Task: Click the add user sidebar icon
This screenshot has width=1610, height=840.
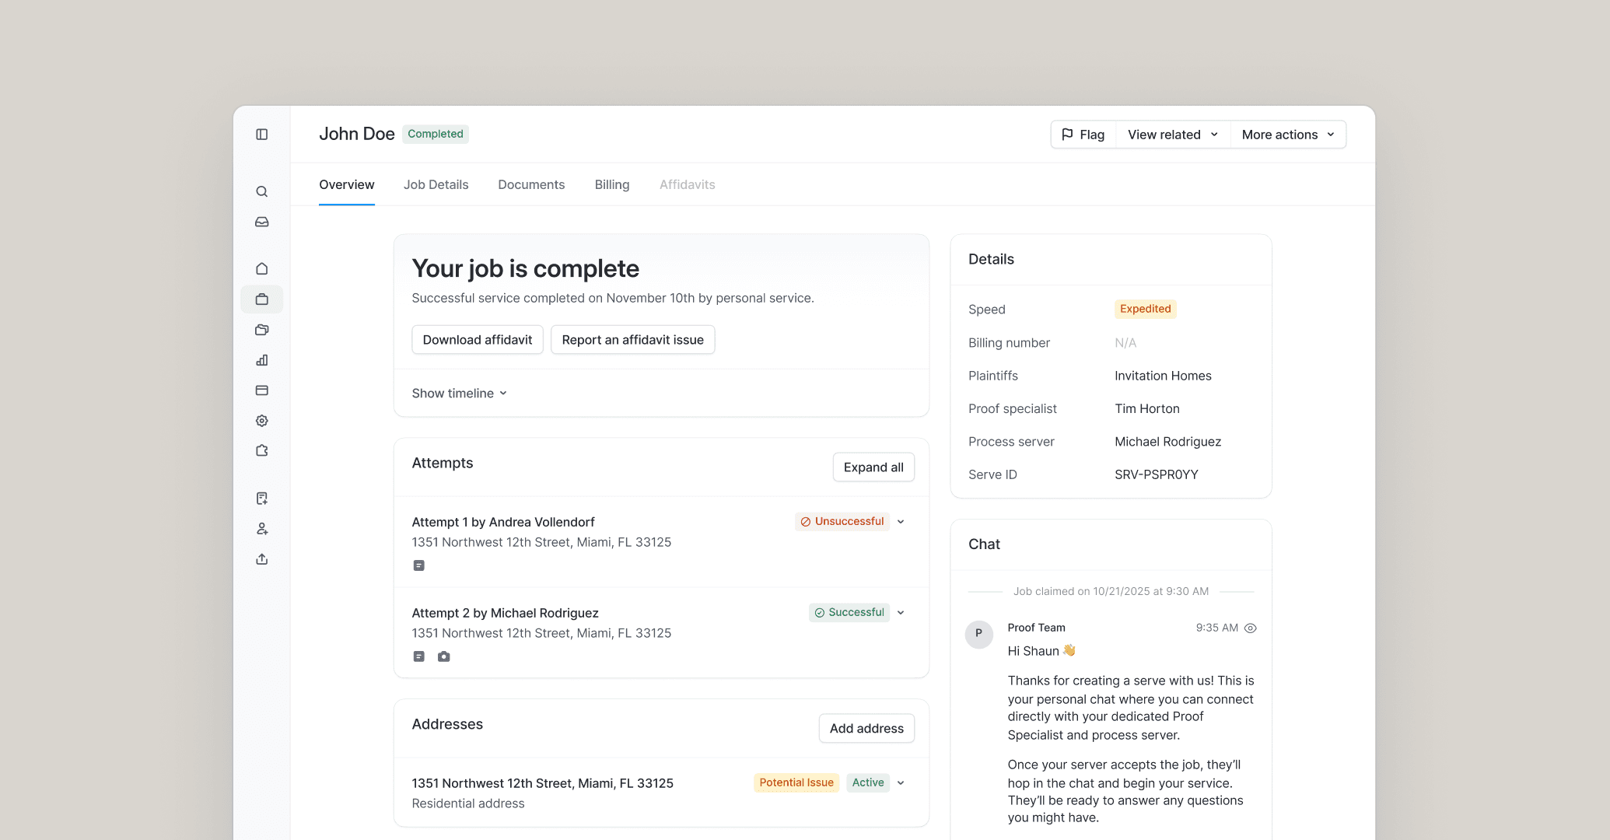Action: tap(262, 529)
